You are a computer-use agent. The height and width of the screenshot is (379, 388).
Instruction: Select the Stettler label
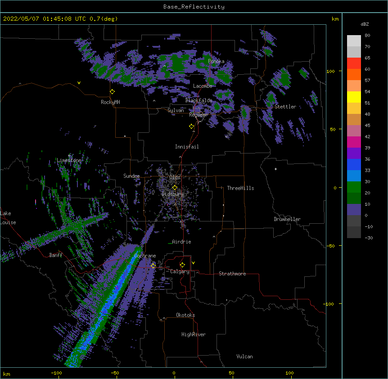[x=285, y=107]
